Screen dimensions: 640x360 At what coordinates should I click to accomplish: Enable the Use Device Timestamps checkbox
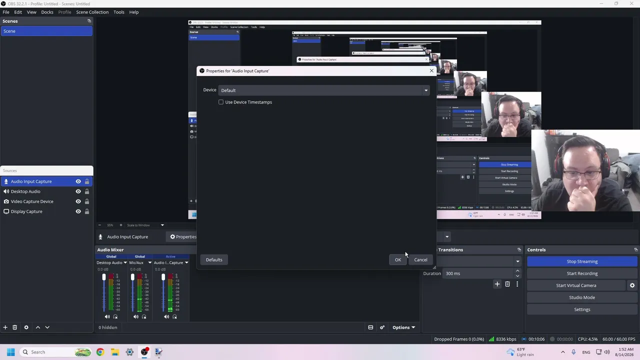click(x=221, y=102)
